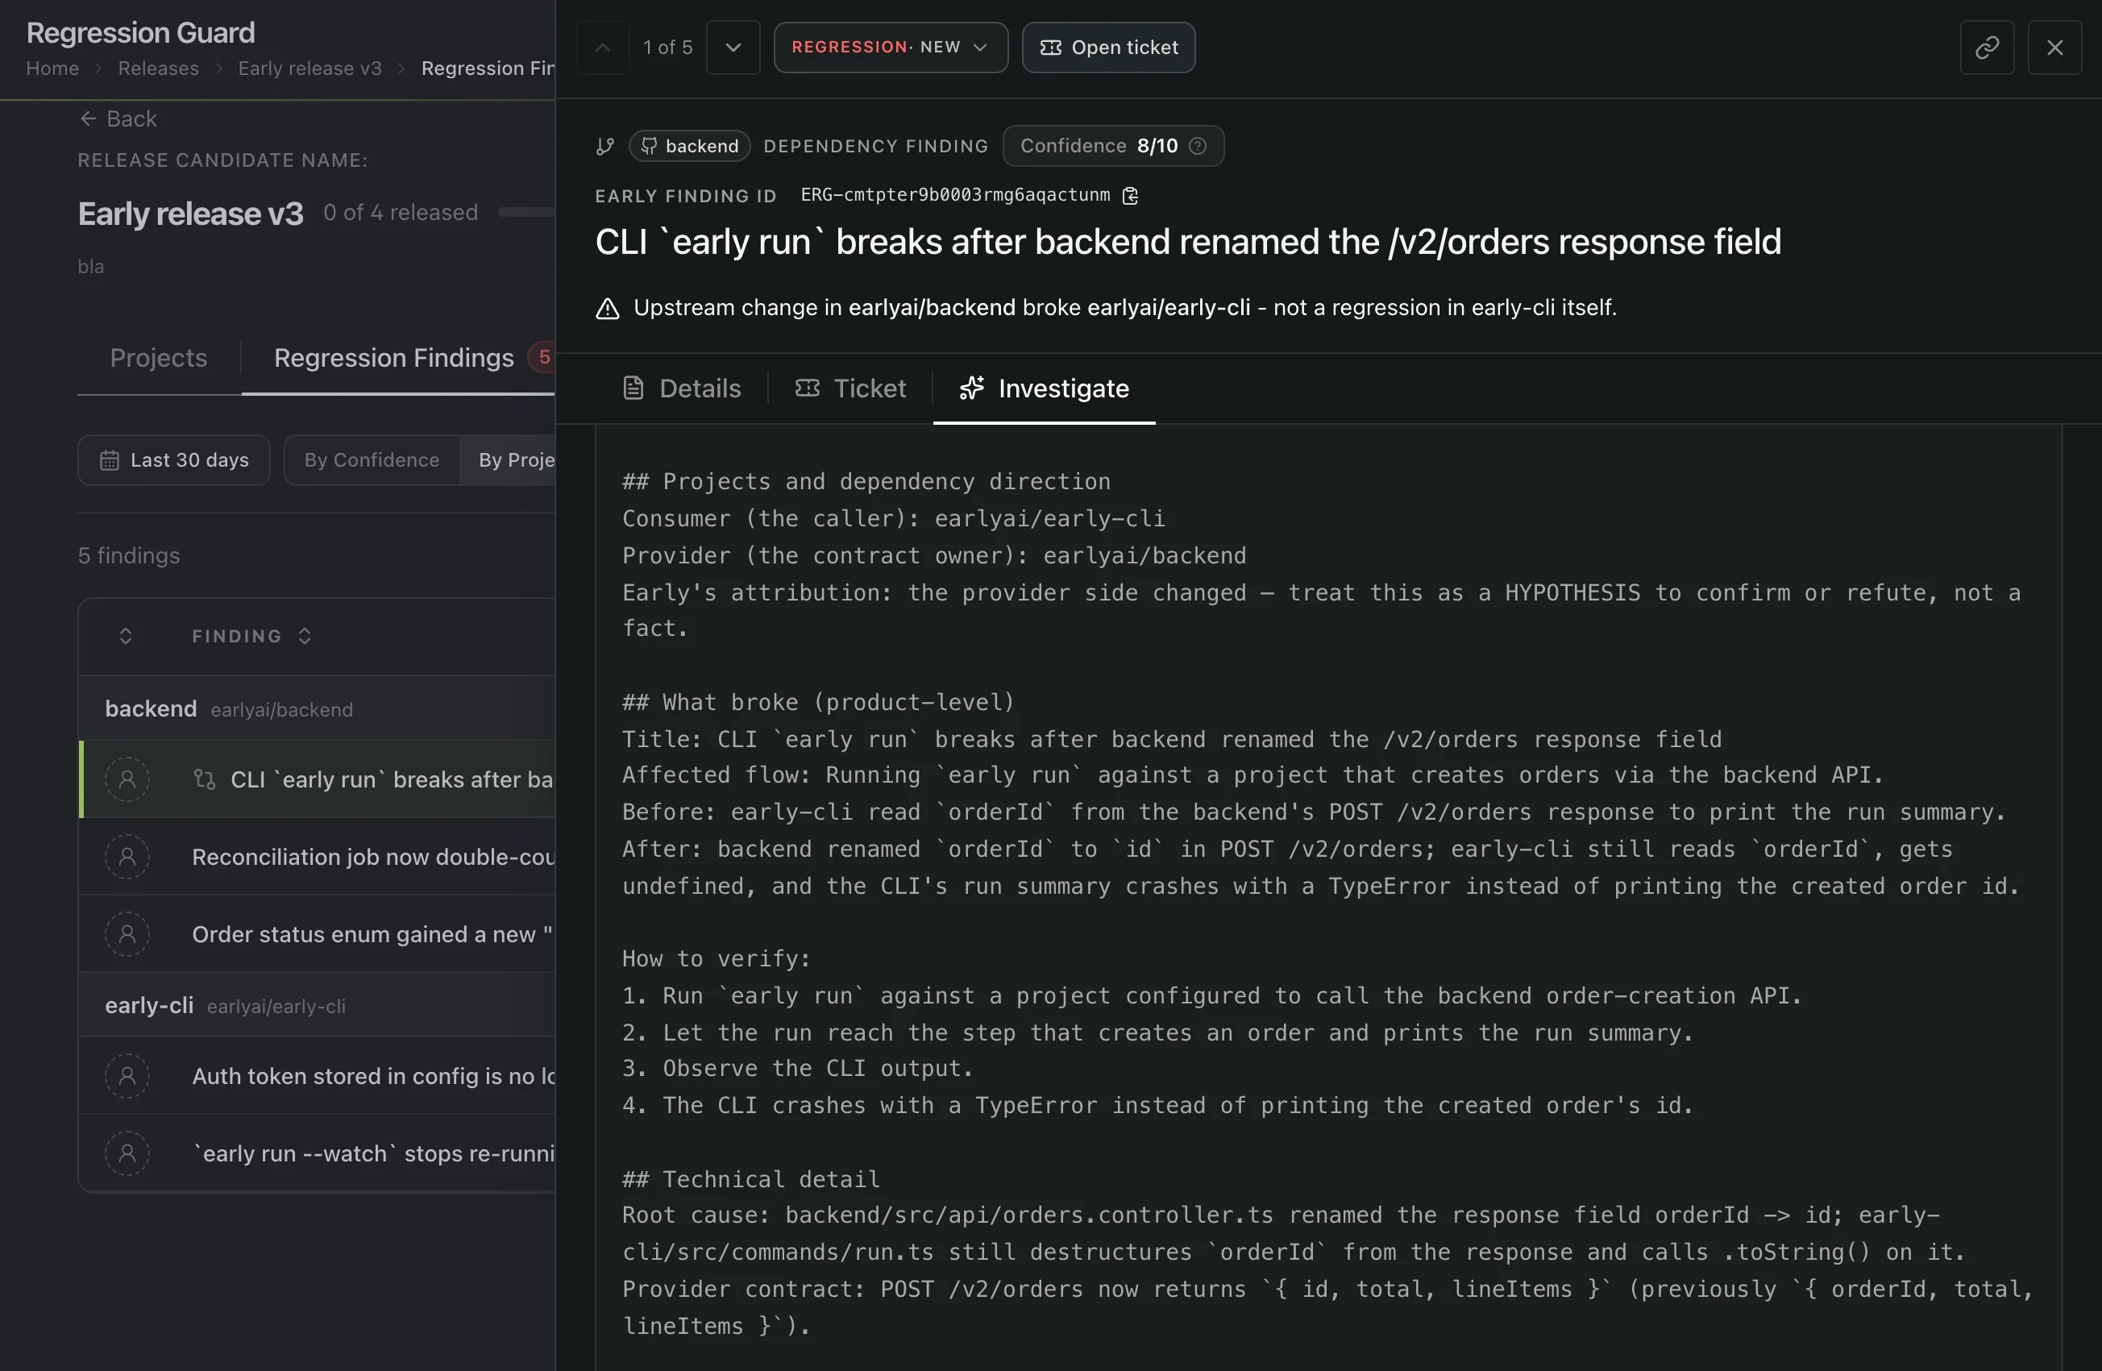Switch to the Details tab

pos(682,388)
